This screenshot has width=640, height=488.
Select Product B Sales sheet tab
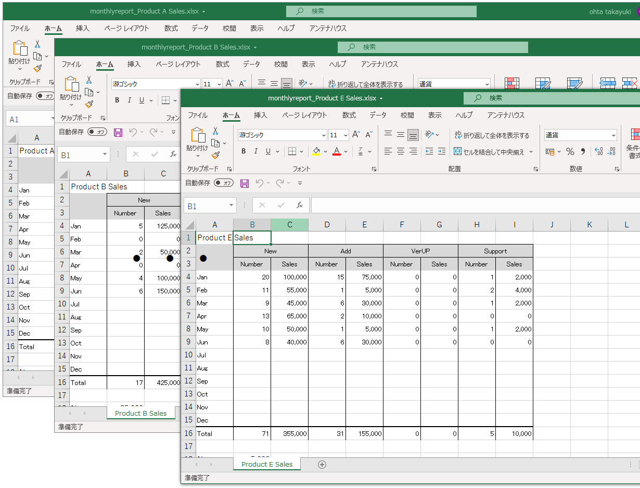141,413
